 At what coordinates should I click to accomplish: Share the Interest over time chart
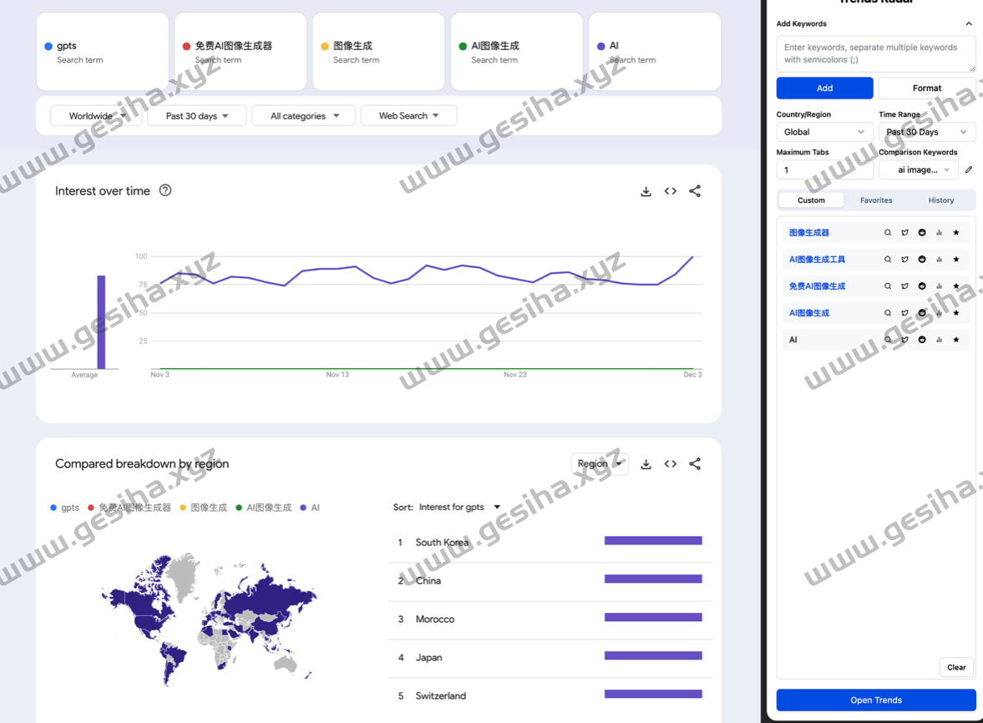point(695,191)
